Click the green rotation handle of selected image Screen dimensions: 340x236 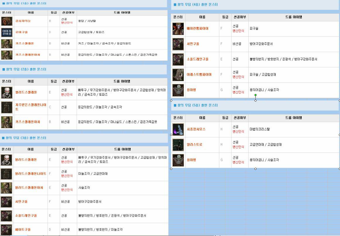(255, 95)
